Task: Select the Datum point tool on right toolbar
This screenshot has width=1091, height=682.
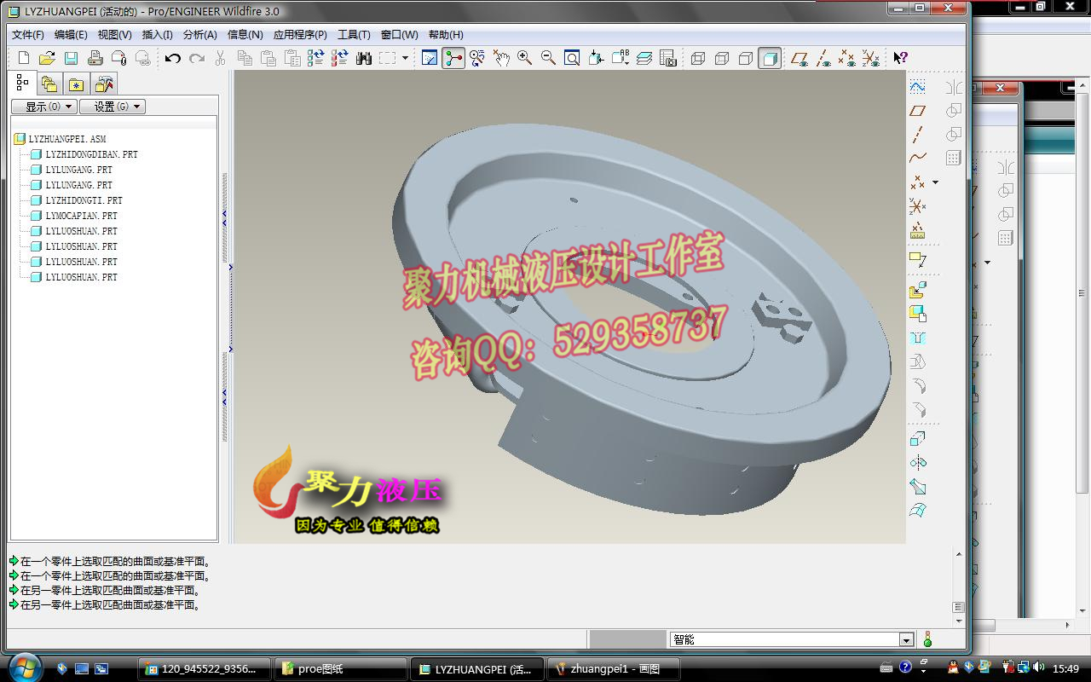Action: (916, 183)
